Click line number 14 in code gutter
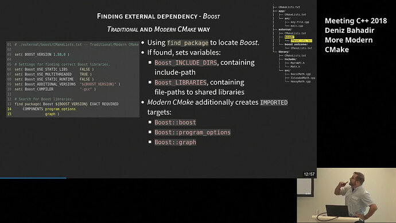The image size is (396, 223). (x=9, y=109)
